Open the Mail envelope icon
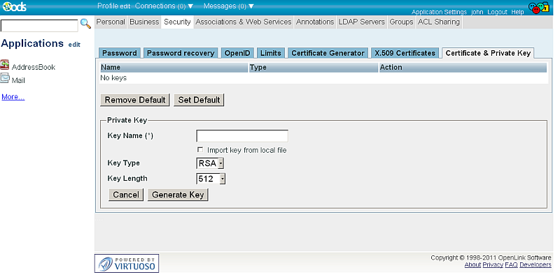This screenshot has width=560, height=277. 5,78
